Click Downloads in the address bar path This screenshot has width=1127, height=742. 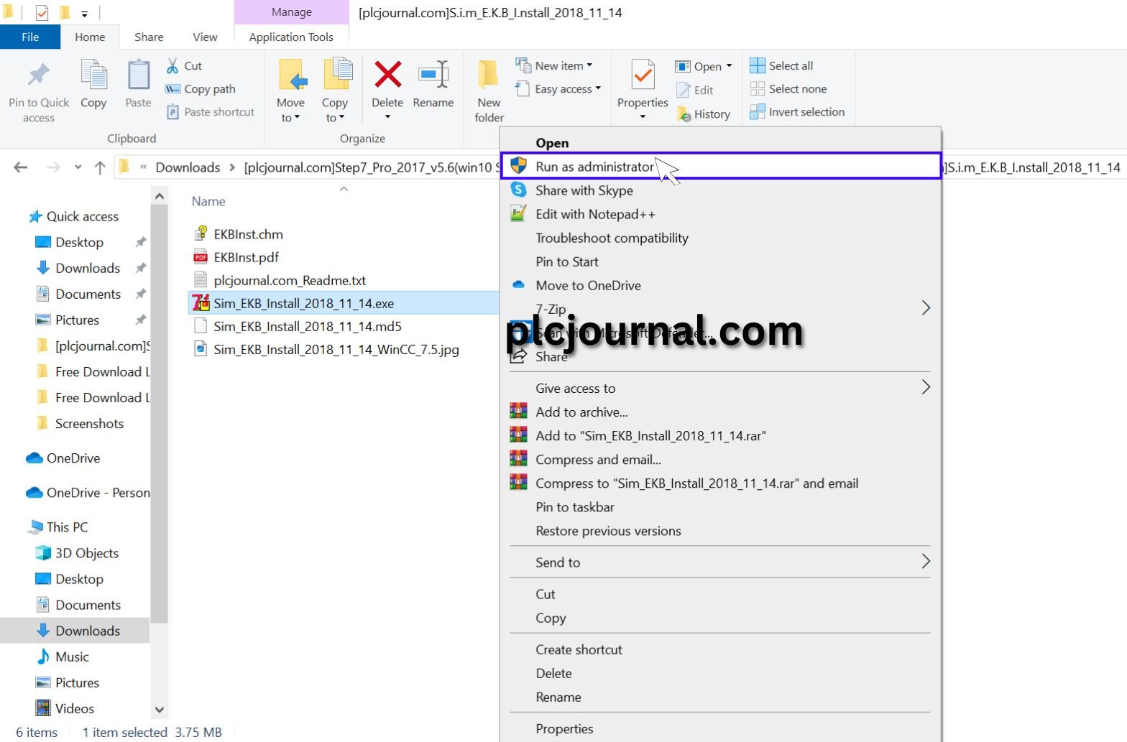[x=188, y=167]
